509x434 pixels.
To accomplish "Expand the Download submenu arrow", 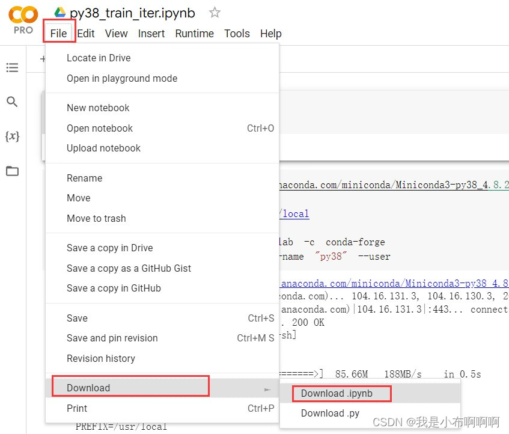I will click(268, 390).
